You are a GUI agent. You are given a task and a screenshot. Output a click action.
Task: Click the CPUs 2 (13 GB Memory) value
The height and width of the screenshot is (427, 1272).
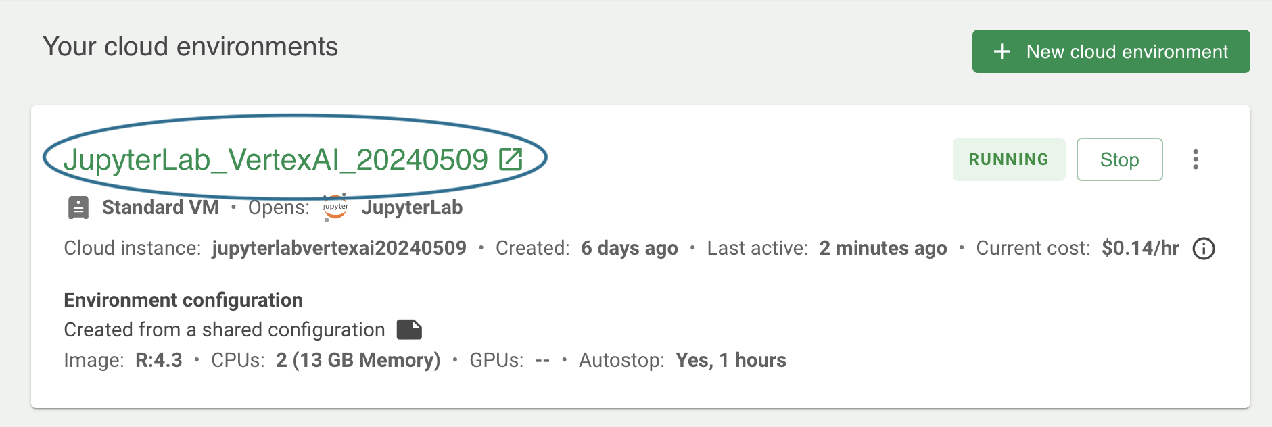358,360
